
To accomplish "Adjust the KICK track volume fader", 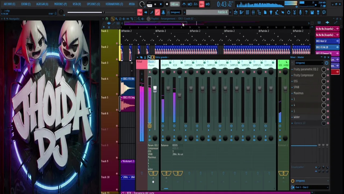I will (x=180, y=96).
